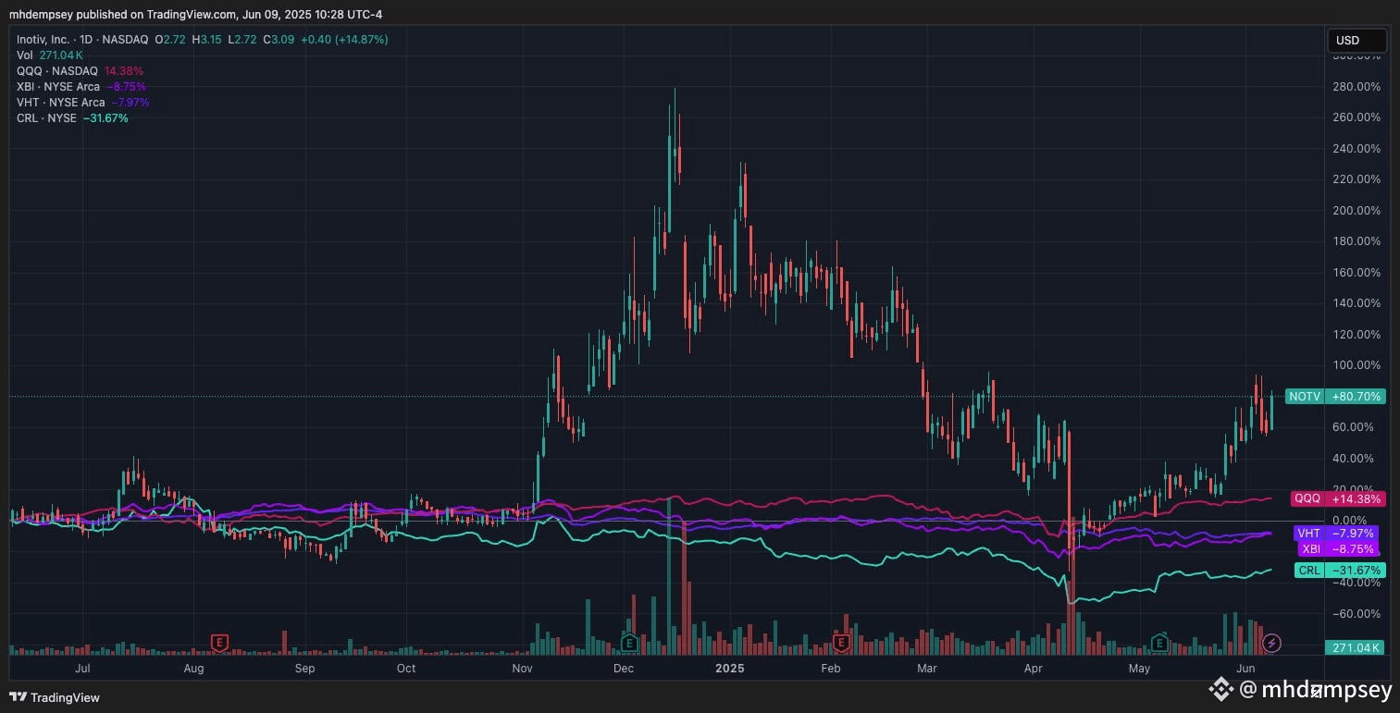Click the Apr label on time axis
This screenshot has width=1400, height=713.
tap(1035, 668)
